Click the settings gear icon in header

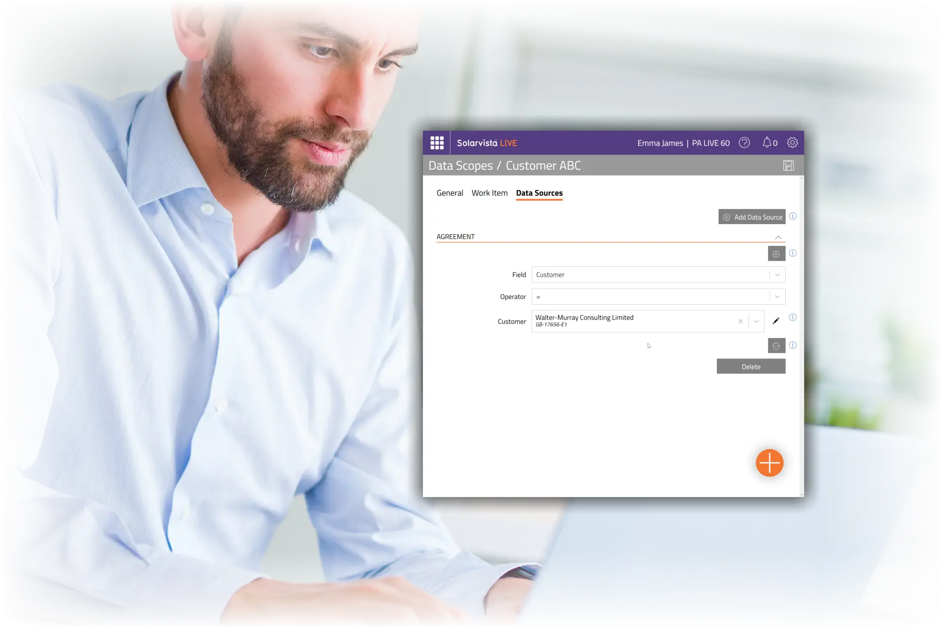pyautogui.click(x=792, y=142)
